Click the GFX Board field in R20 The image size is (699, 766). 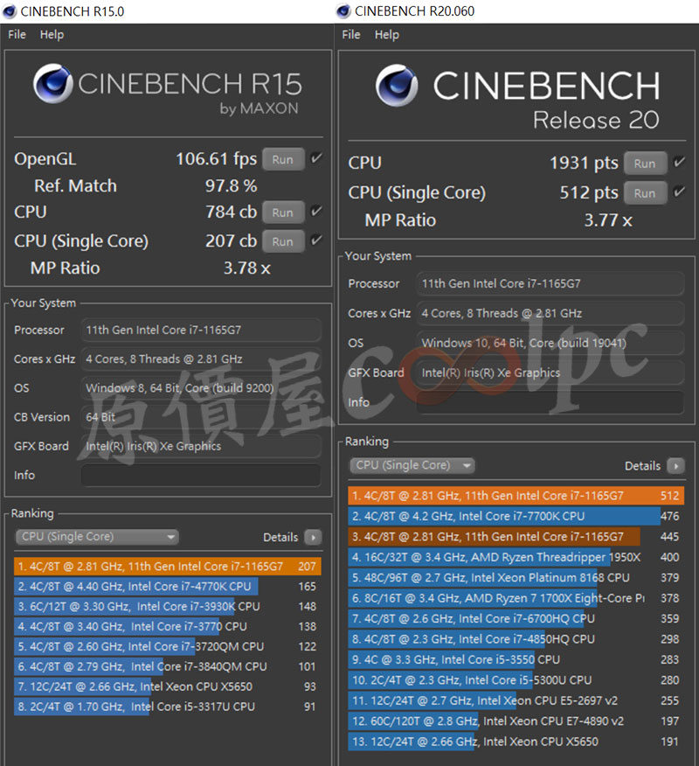550,373
